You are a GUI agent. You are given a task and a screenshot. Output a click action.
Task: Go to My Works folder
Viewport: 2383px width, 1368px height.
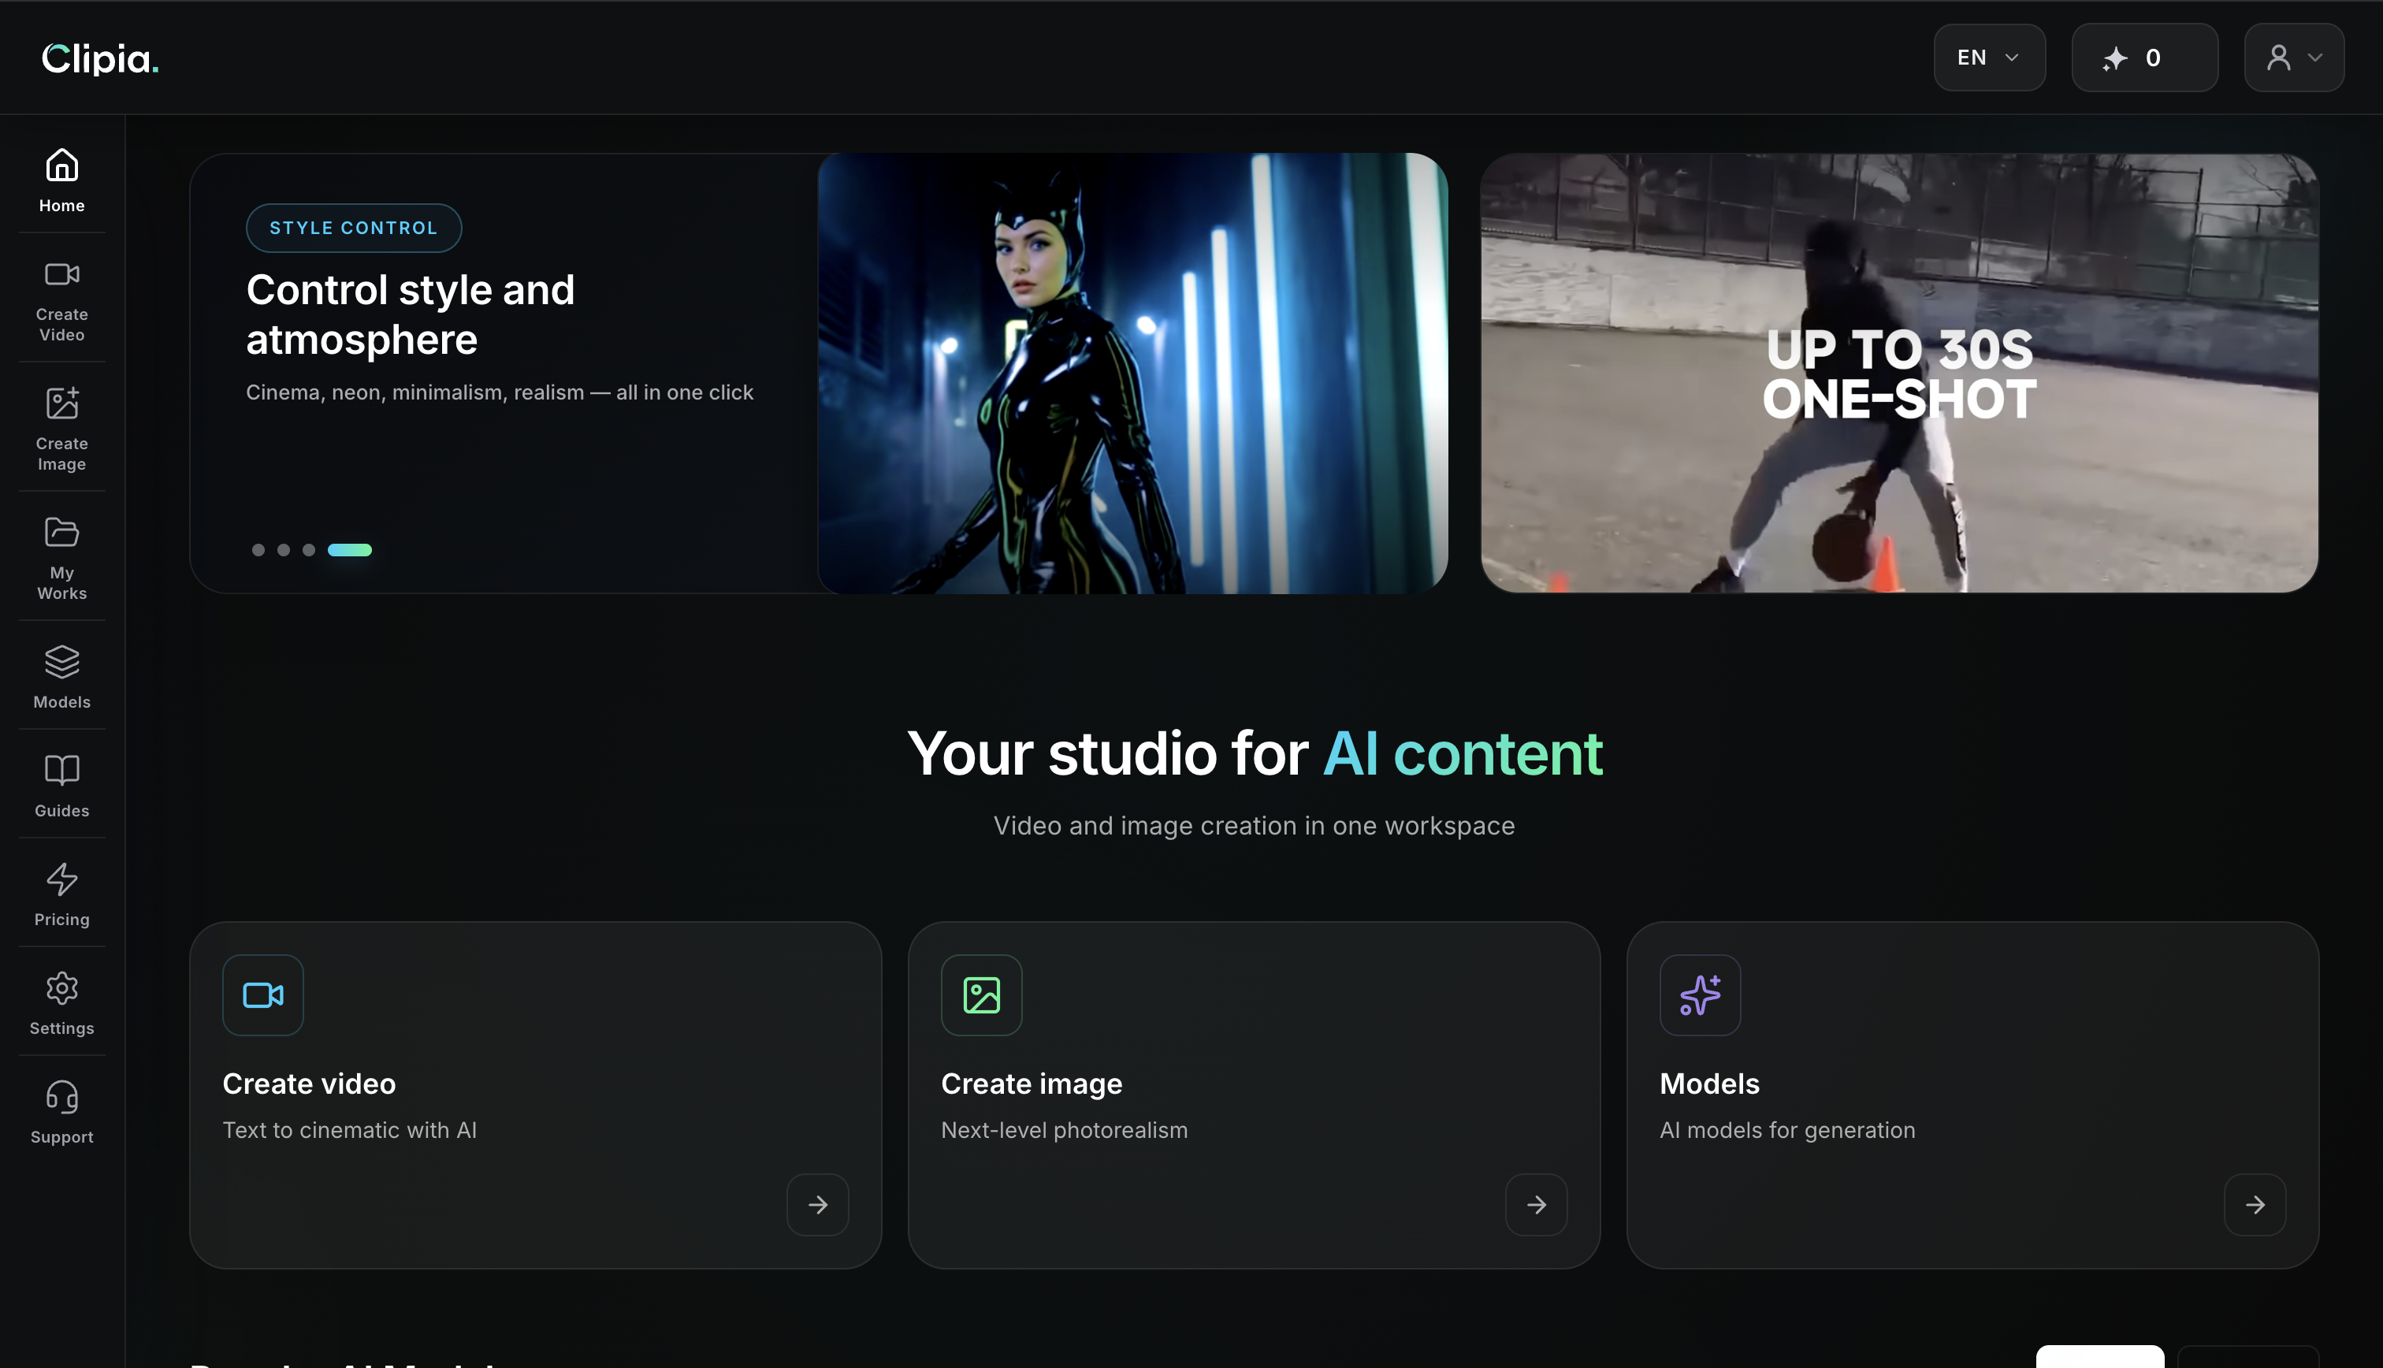click(x=62, y=558)
